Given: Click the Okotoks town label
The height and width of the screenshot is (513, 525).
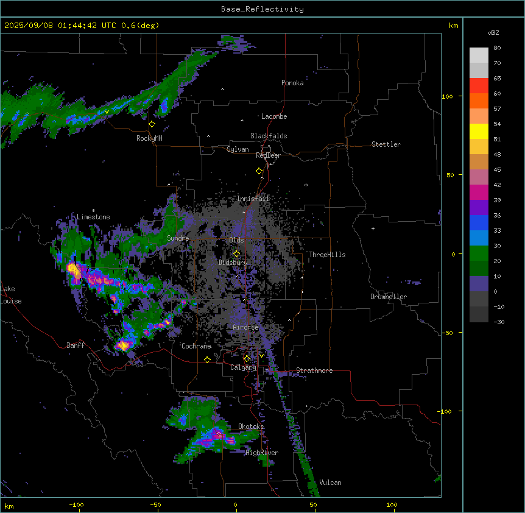Looking at the screenshot, I should (x=251, y=426).
